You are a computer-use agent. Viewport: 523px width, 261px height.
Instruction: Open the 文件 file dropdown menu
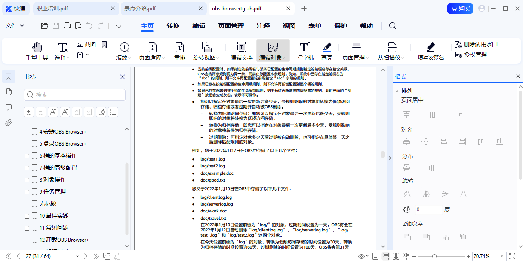(15, 26)
